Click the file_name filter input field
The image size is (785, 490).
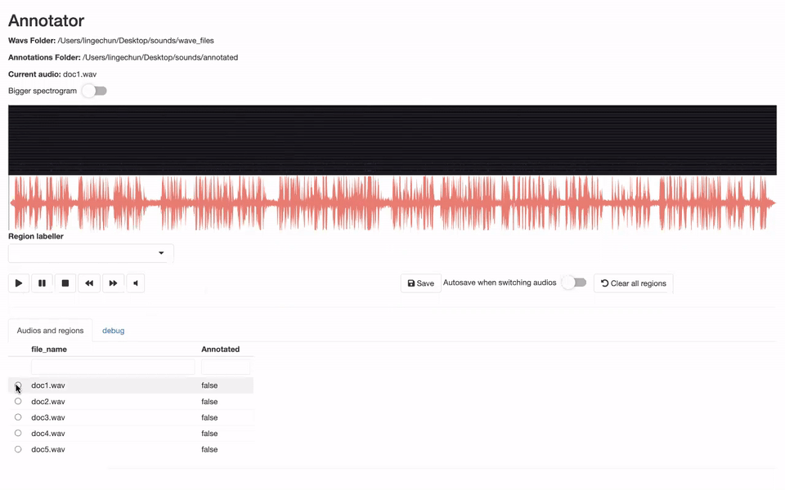(x=112, y=367)
